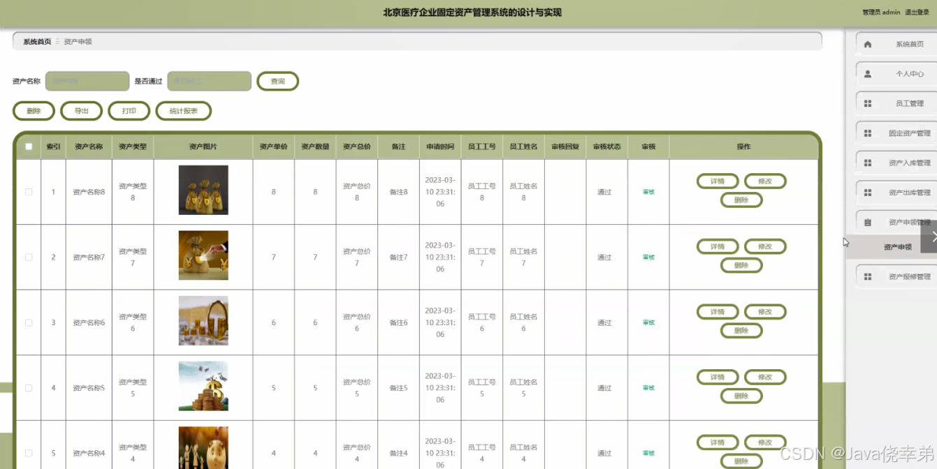Click the 审核 link in row 1
The width and height of the screenshot is (937, 469).
(x=648, y=192)
